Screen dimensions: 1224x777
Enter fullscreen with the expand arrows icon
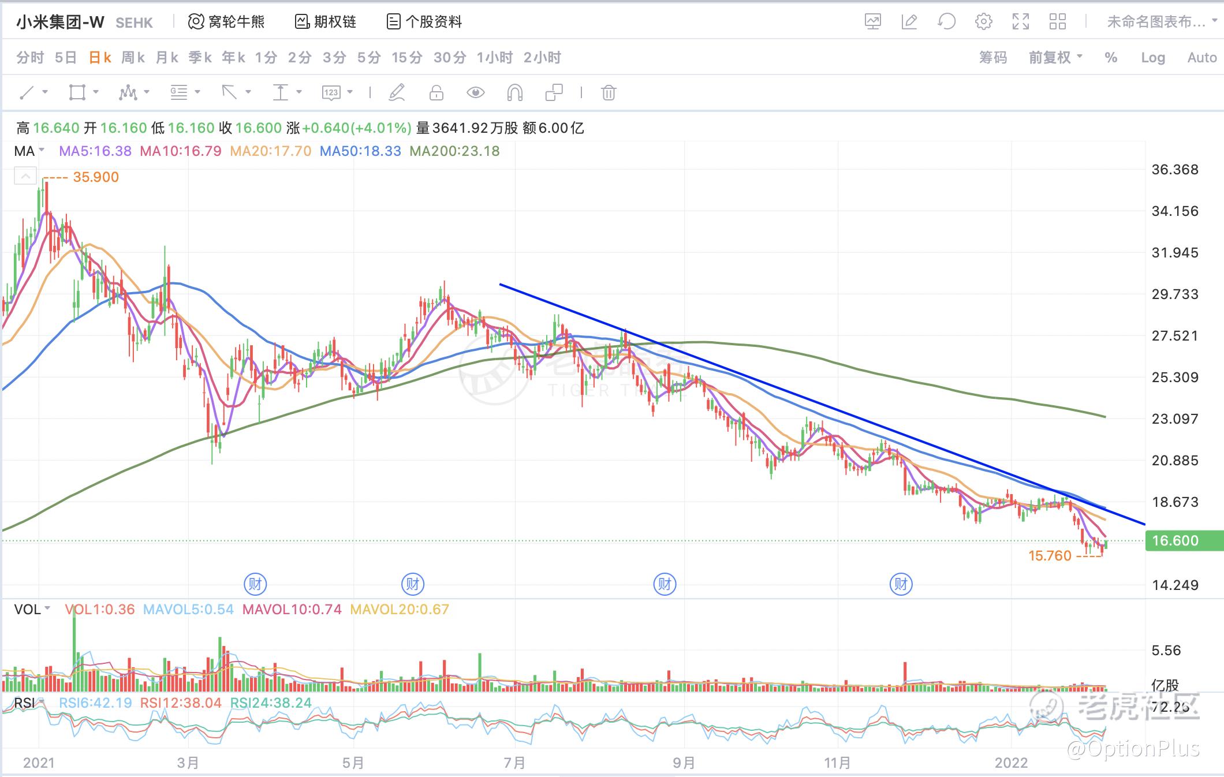tap(1020, 22)
